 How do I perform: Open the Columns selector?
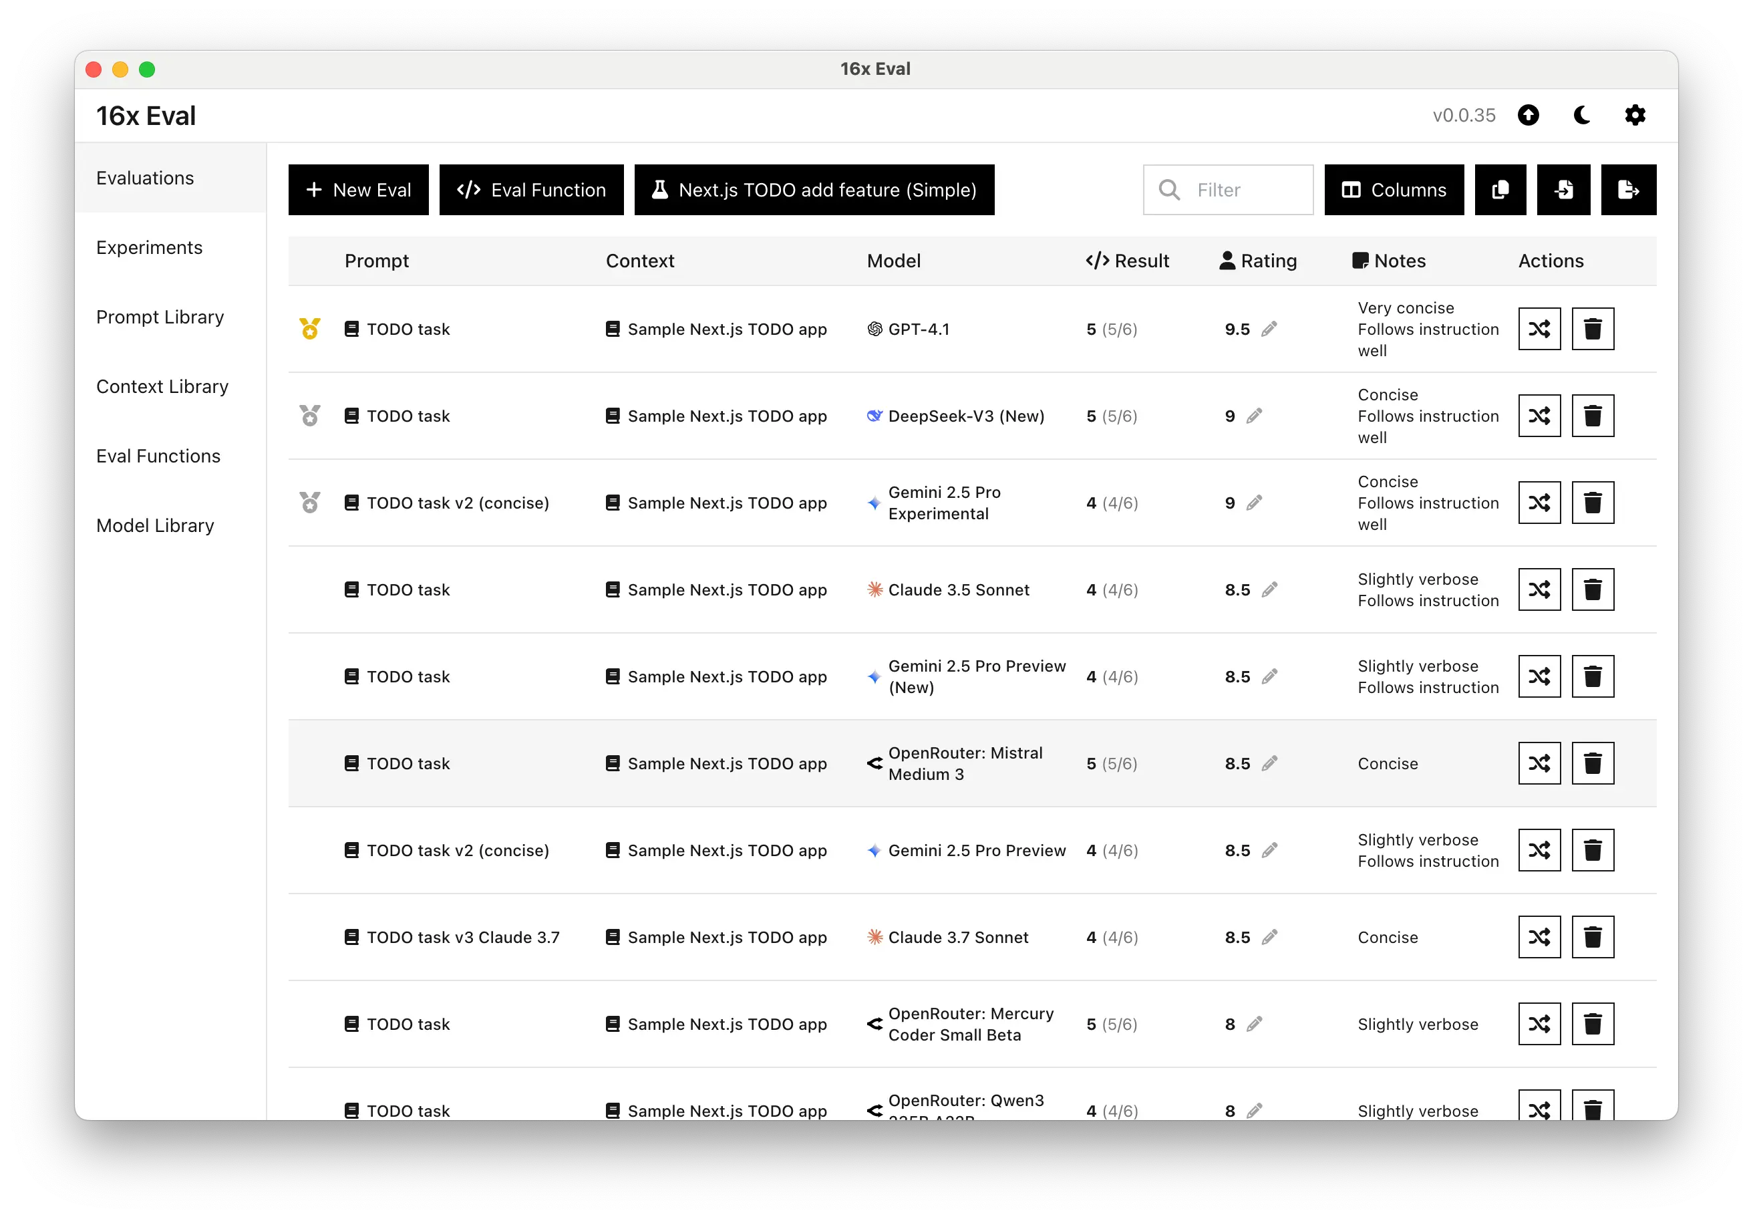point(1394,189)
